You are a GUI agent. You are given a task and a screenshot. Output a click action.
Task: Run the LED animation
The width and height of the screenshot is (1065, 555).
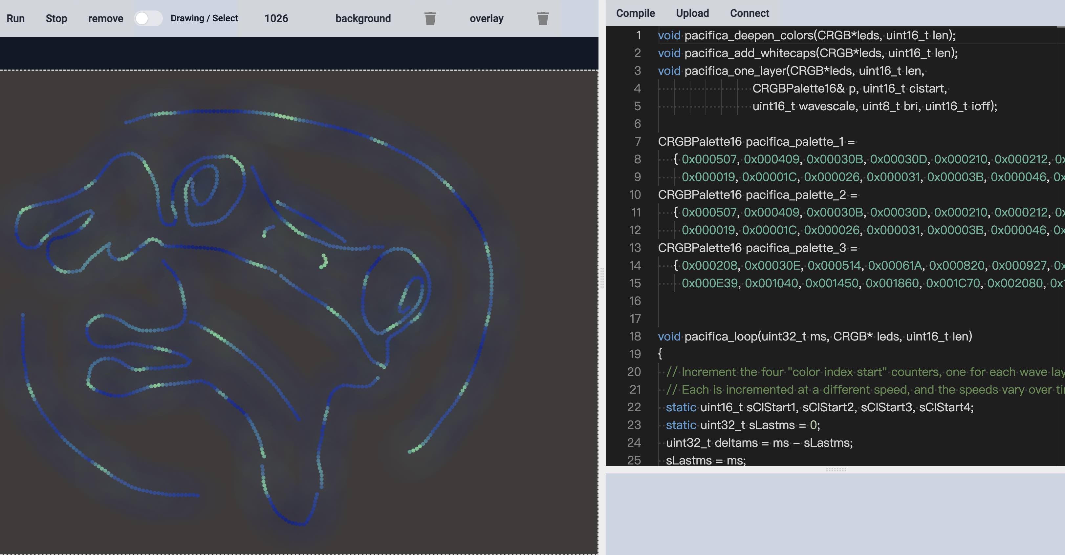[16, 19]
